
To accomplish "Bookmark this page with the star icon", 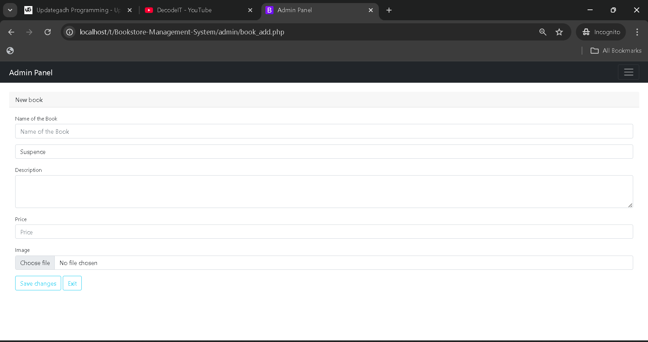I will pos(559,32).
